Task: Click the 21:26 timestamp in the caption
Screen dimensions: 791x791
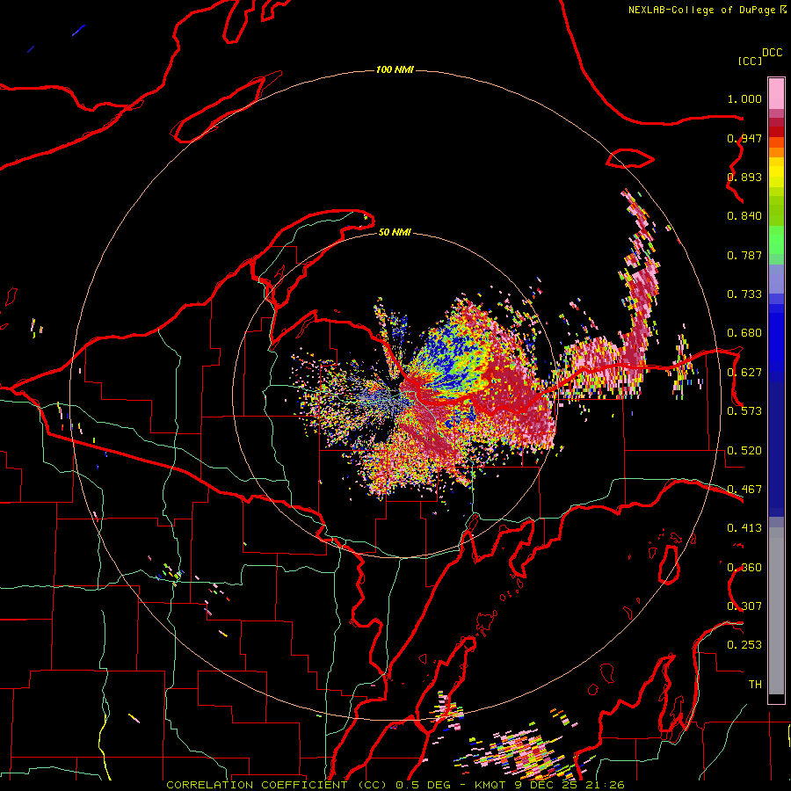Action: pyautogui.click(x=605, y=785)
